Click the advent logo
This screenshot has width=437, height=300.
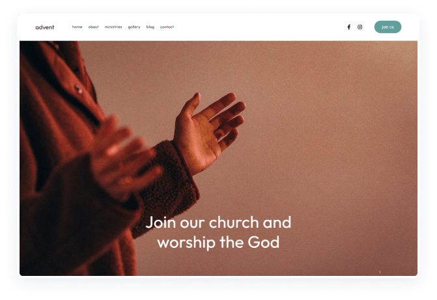tap(44, 27)
